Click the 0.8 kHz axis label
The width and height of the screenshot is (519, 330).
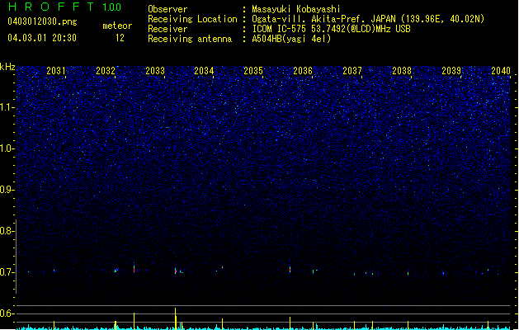pos(7,231)
